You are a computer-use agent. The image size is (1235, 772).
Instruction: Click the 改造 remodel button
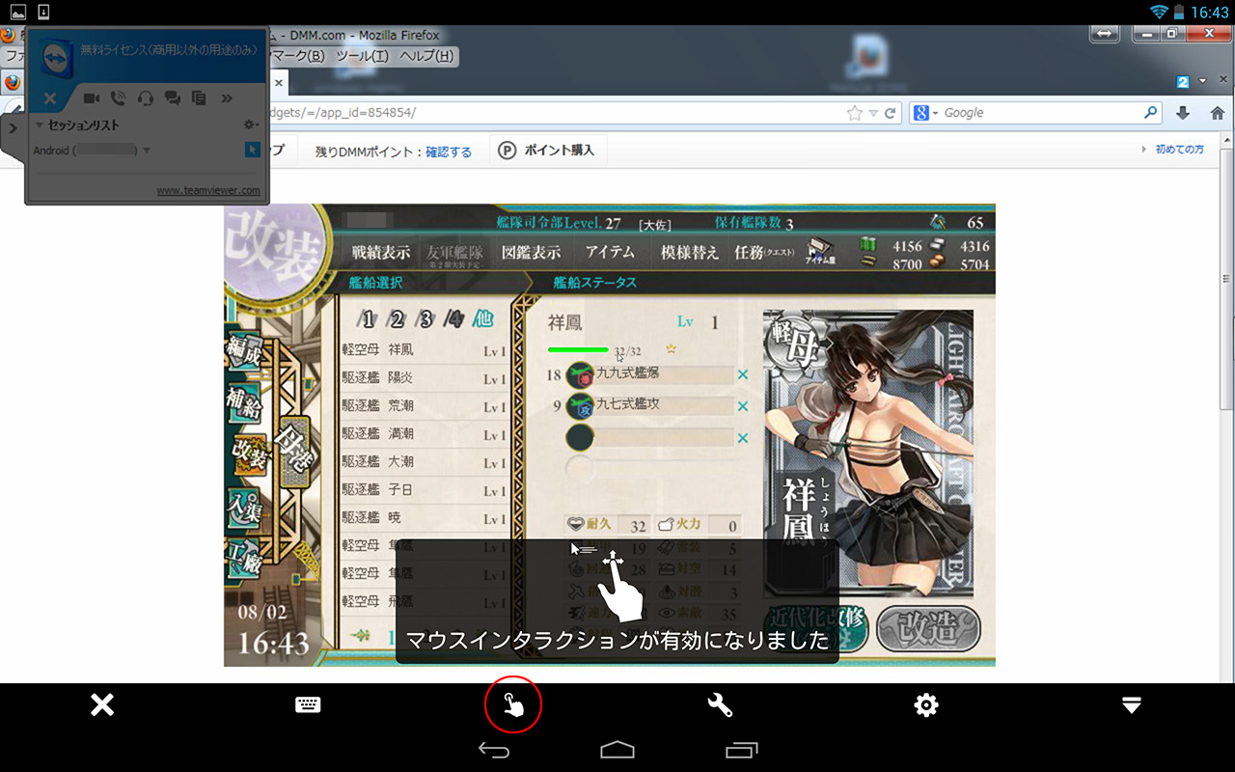(x=928, y=629)
